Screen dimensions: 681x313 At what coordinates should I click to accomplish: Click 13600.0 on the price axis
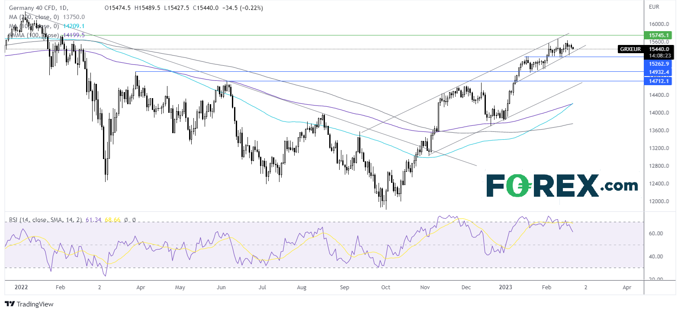[659, 130]
